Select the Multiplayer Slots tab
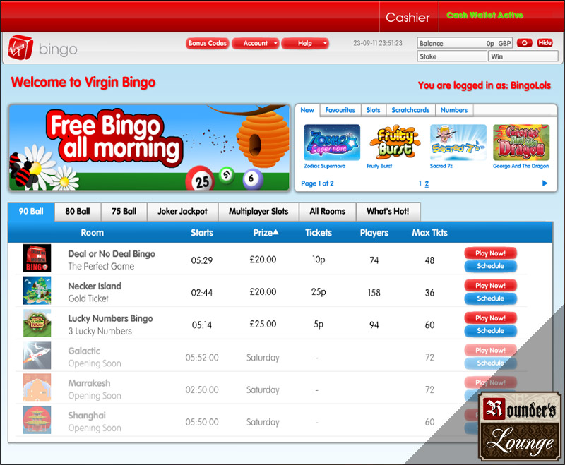The height and width of the screenshot is (465, 565). pyautogui.click(x=258, y=211)
